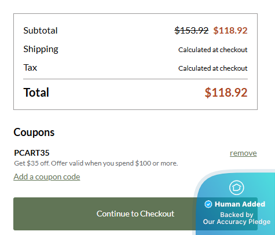275x235 pixels.
Task: Click the Subtotal label
Action: [41, 31]
